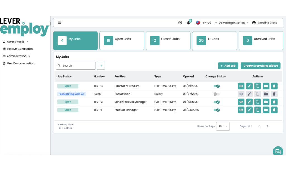286x193 pixels.
Task: Switch to the Open Jobs tab
Action: [122, 41]
